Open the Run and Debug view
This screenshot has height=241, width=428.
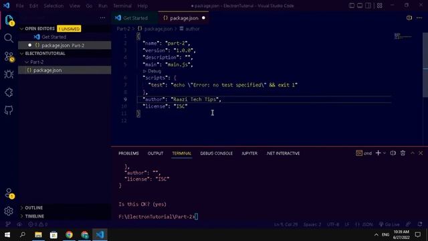(9, 74)
